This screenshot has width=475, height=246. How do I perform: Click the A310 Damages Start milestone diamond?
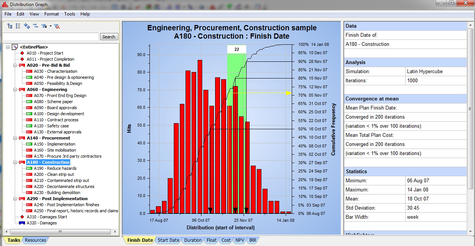(22, 217)
